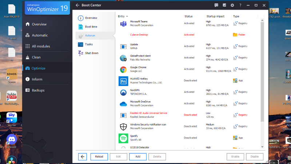Select Optimize in main sidebar
Viewport: 291px width, 164px height.
pyautogui.click(x=38, y=68)
